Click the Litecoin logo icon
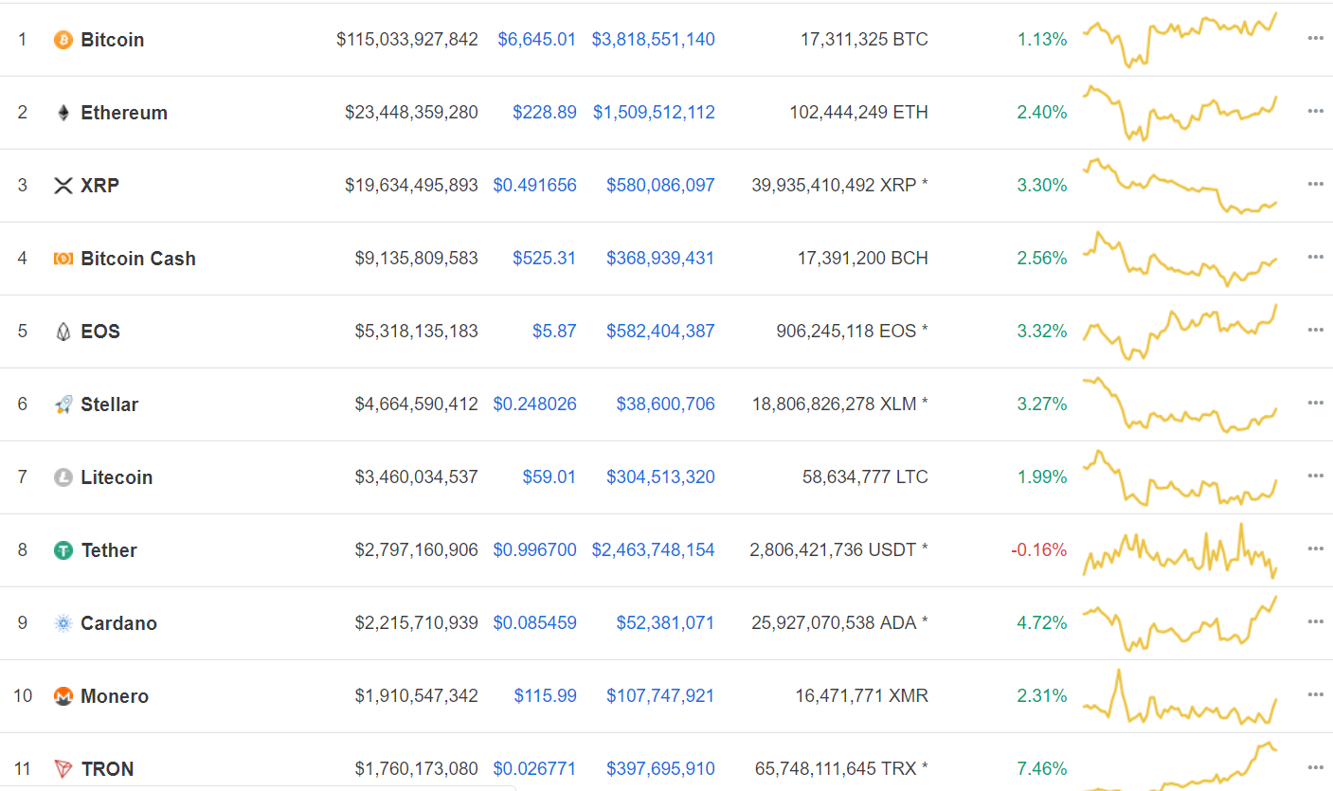Viewport: 1333px width, 791px height. (63, 477)
